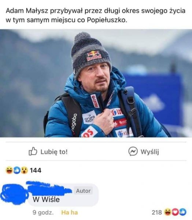Screen dimensions: 192x220
Task: Open the Adam Małysz photo
Action: pos(96,83)
